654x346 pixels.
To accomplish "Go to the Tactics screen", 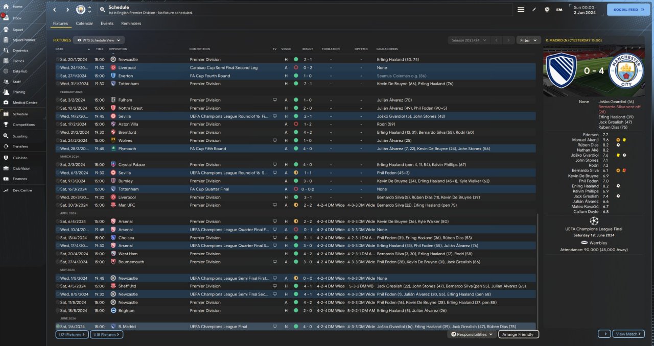I will coord(18,61).
